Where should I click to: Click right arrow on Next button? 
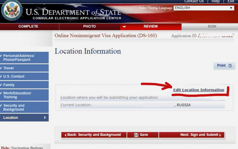220,135
